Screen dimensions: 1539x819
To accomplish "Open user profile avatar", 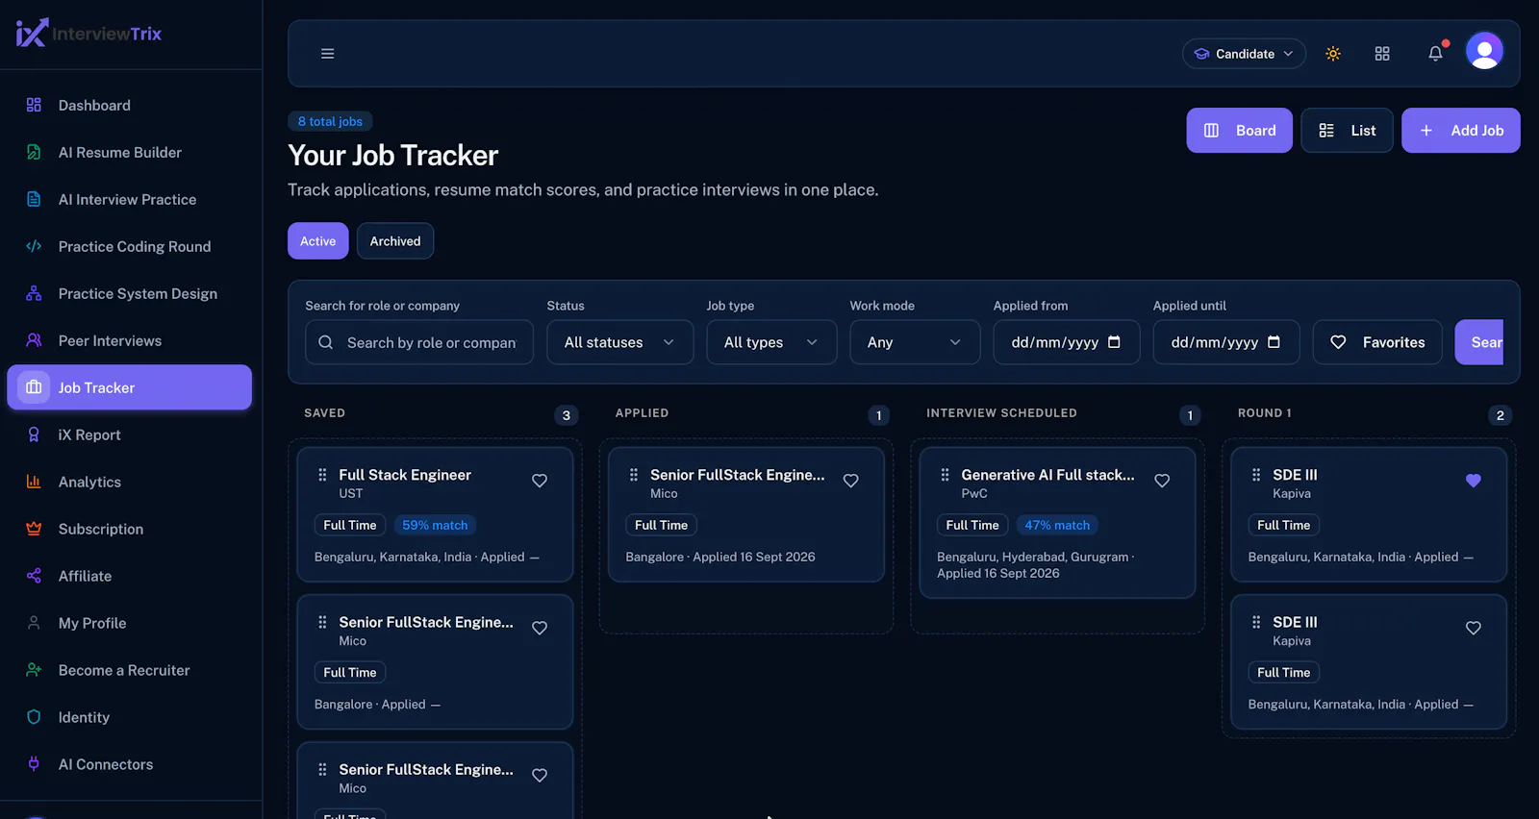I will 1484,51.
